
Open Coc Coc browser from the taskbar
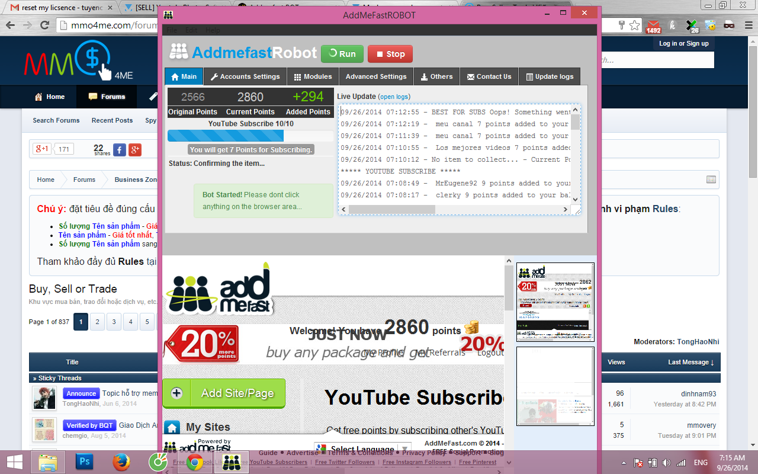(159, 462)
